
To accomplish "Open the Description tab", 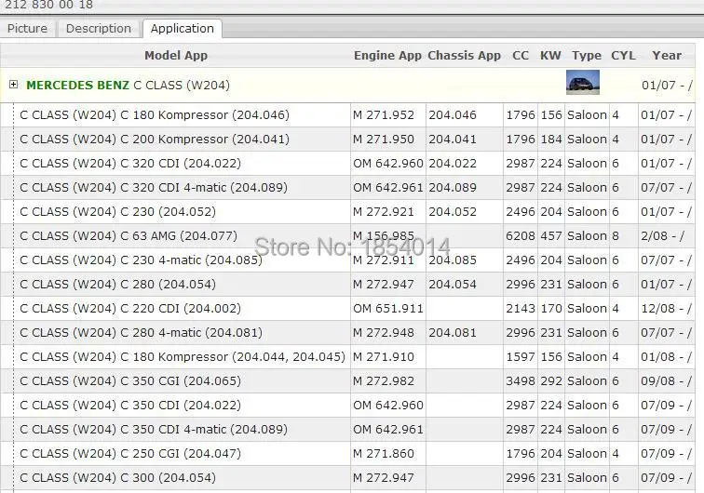I will (99, 29).
